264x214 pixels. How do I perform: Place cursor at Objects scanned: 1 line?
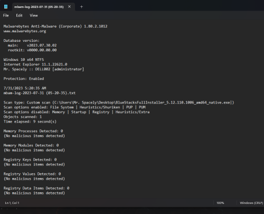(23, 117)
